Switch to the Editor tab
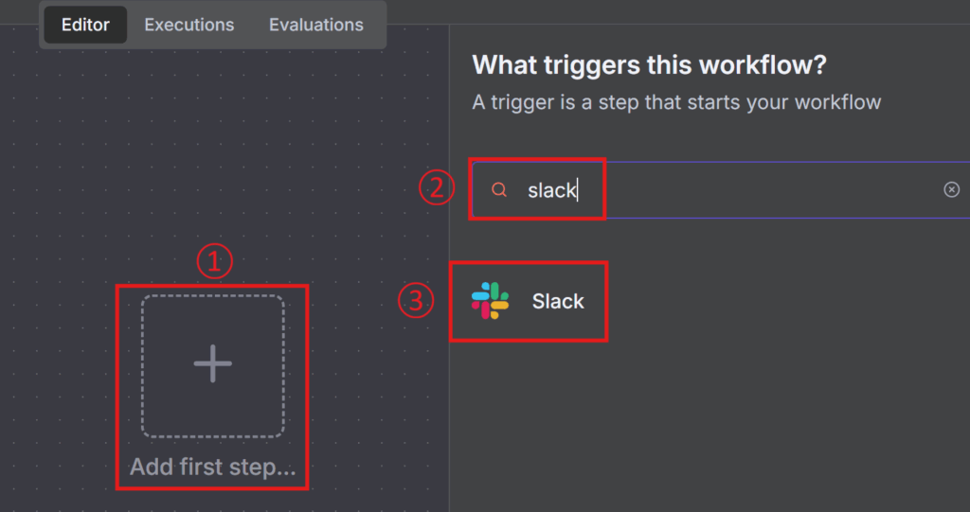The image size is (970, 512). (x=85, y=25)
